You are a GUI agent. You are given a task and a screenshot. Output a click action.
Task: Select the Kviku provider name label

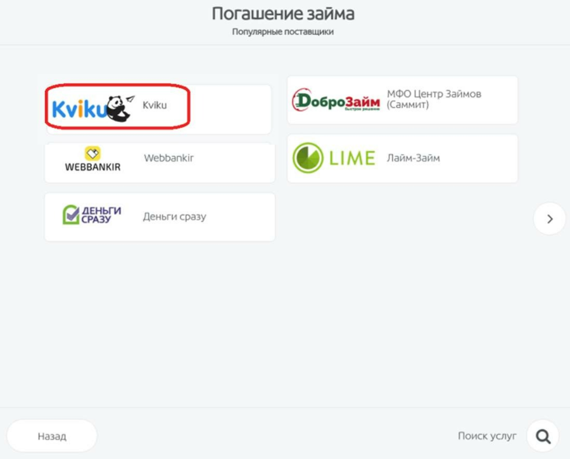click(155, 105)
